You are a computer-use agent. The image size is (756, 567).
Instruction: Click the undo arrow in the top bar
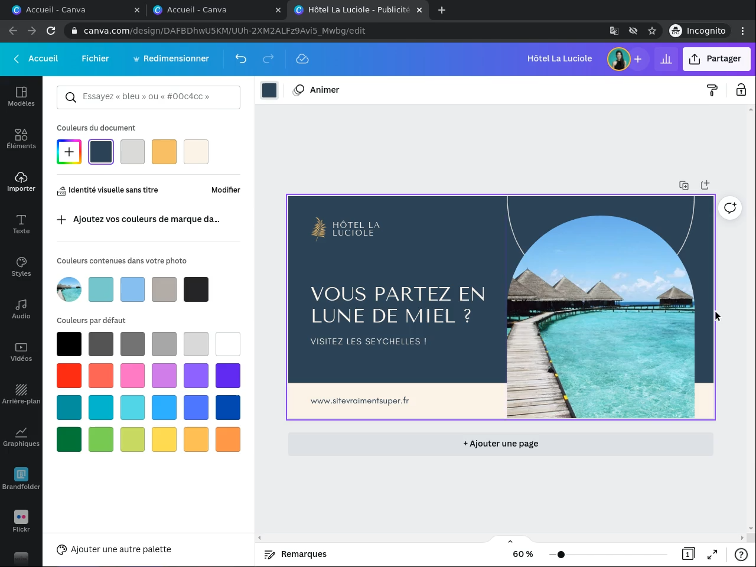241,58
